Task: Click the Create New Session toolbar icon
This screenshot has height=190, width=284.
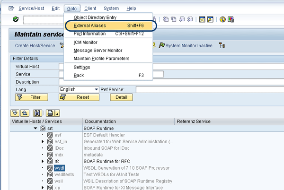Action: (x=202, y=19)
